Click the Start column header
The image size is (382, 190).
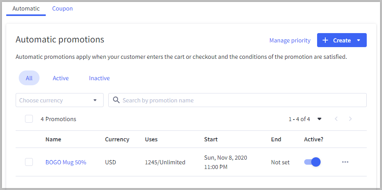coord(211,139)
